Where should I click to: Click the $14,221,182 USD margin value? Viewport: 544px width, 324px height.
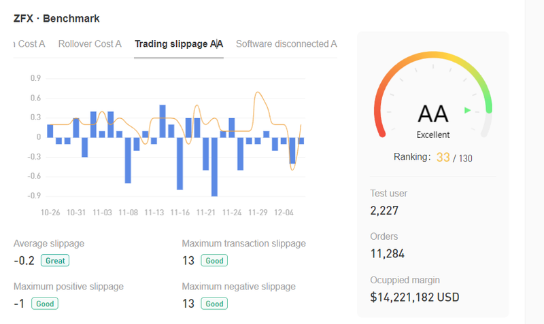415,298
